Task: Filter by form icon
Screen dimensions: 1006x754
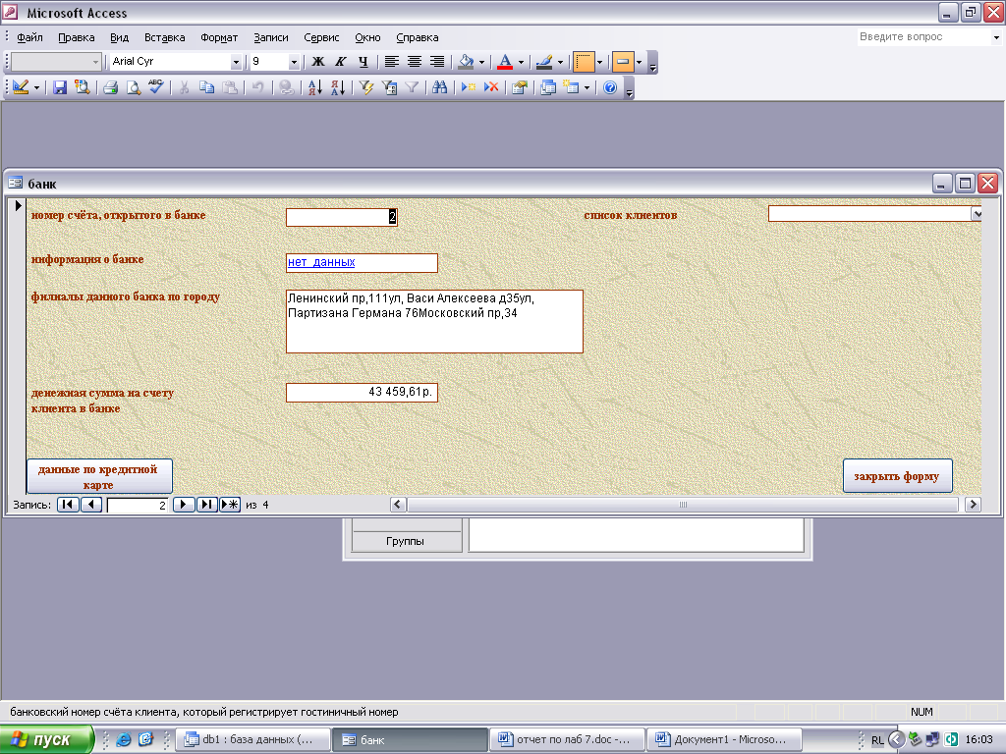Action: click(x=389, y=87)
